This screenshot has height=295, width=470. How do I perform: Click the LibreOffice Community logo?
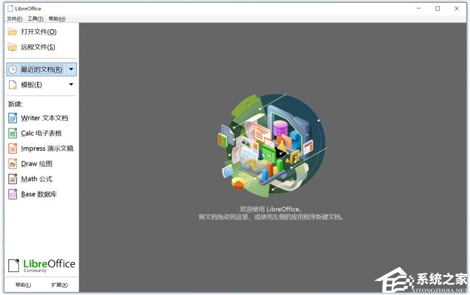[41, 266]
